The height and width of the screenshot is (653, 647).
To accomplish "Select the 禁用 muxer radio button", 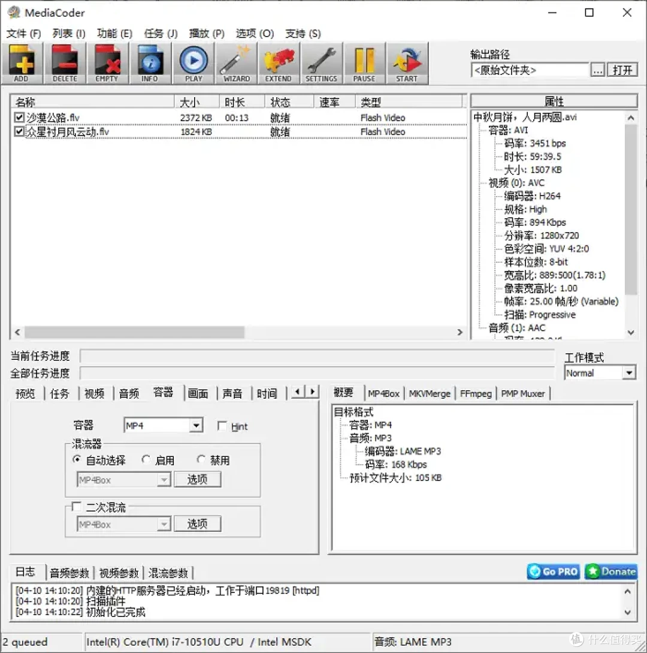I will click(201, 459).
